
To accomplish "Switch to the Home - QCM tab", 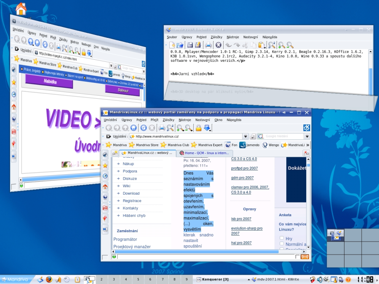I will [x=205, y=153].
